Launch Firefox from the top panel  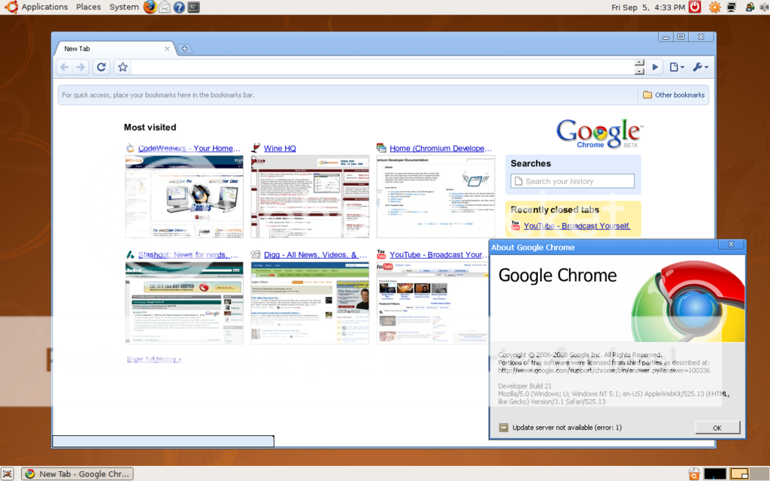tap(150, 7)
